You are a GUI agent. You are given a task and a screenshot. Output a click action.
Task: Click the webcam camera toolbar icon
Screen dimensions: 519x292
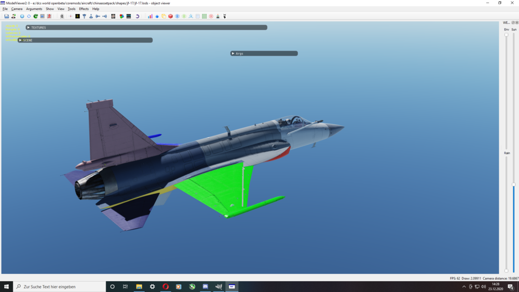(62, 16)
